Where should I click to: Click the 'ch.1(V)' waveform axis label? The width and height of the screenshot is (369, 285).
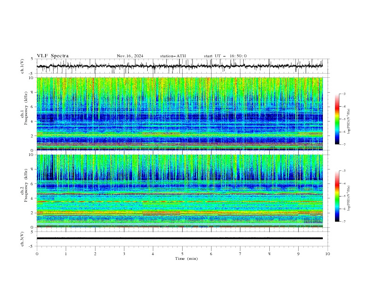22,66
